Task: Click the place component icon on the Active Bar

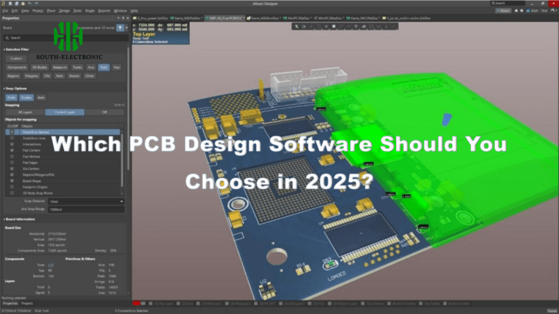Action: [x=333, y=26]
